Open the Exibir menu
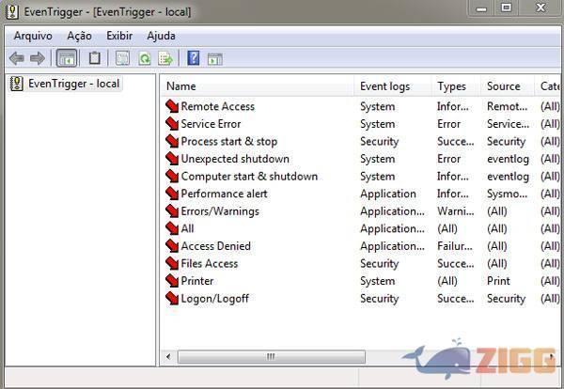Image resolution: width=564 pixels, height=389 pixels. click(119, 36)
